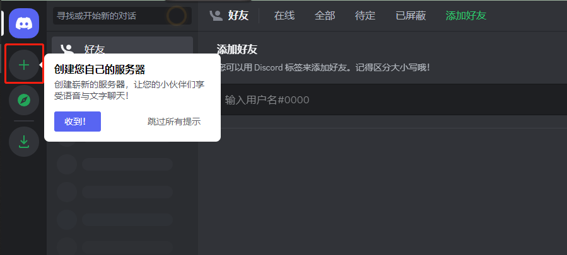Click the waving person icon in sidebar
The image size is (567, 255).
coord(67,48)
